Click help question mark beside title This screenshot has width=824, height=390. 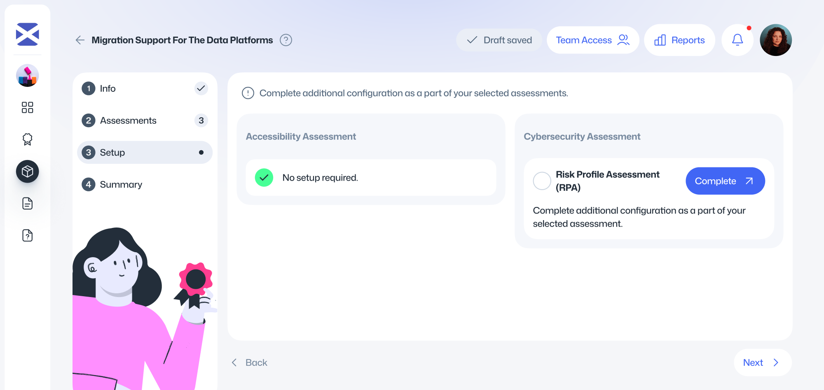(x=286, y=40)
